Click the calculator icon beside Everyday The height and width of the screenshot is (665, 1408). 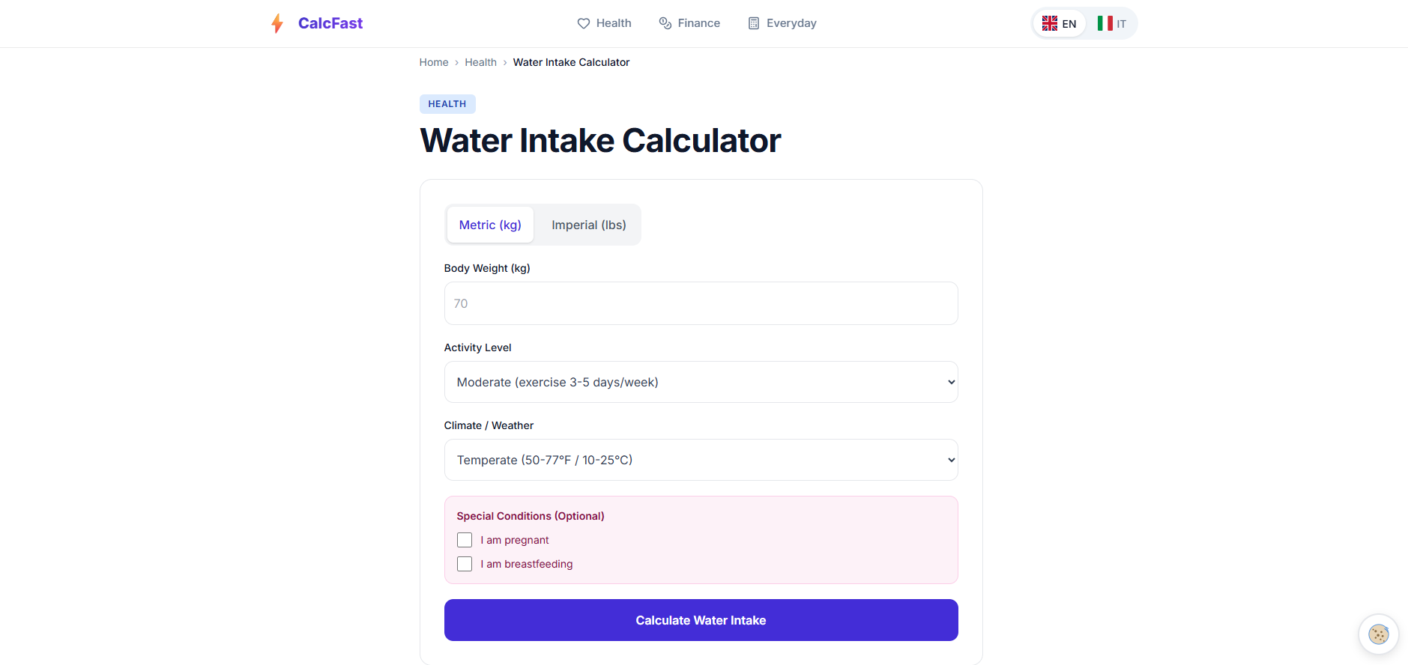(x=754, y=23)
